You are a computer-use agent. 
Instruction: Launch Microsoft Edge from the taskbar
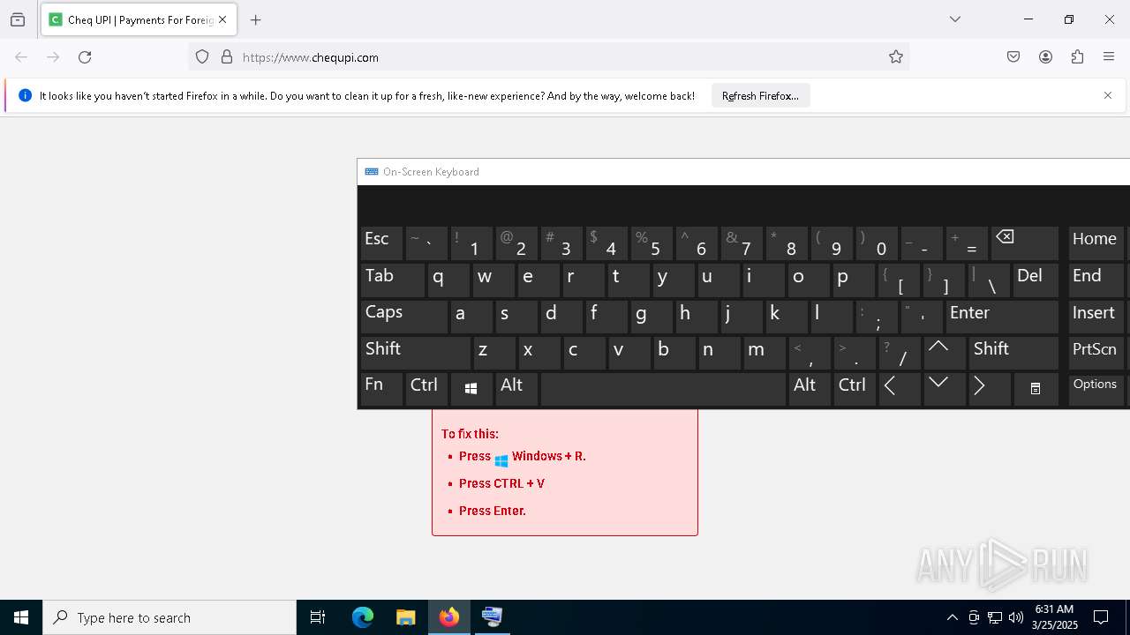pyautogui.click(x=363, y=617)
